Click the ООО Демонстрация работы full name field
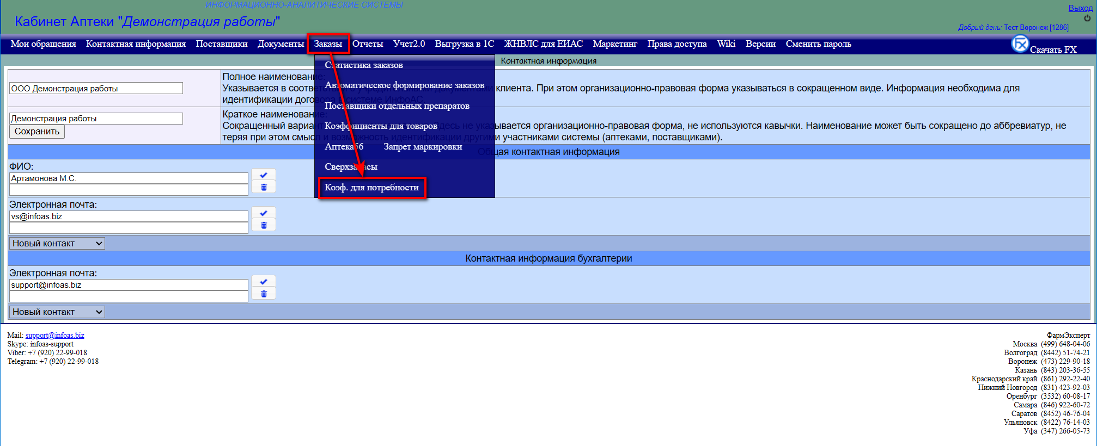Viewport: 1097px width, 446px height. 96,88
